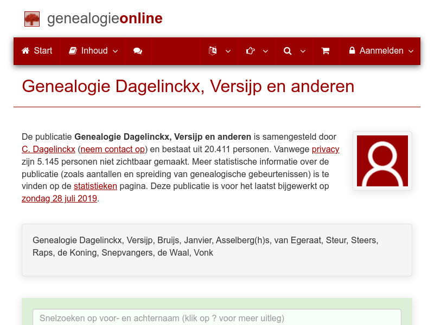Open the statistieken page link
Screen dimensions: 434x325
[x=95, y=186]
